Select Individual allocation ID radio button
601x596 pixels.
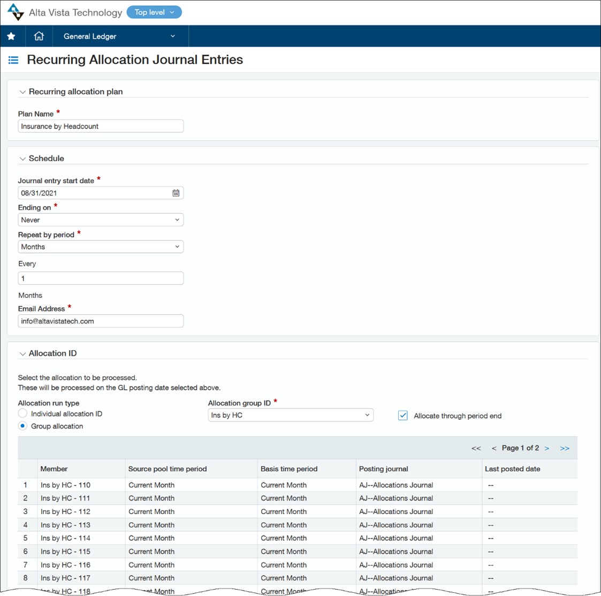(22, 413)
